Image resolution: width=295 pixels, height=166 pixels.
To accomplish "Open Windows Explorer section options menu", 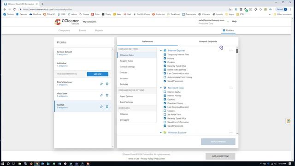I will [x=231, y=133].
